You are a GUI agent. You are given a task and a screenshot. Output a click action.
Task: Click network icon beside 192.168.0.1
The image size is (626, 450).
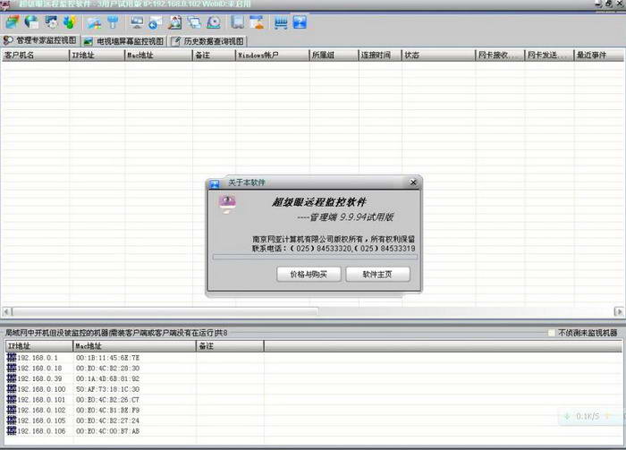click(x=12, y=357)
